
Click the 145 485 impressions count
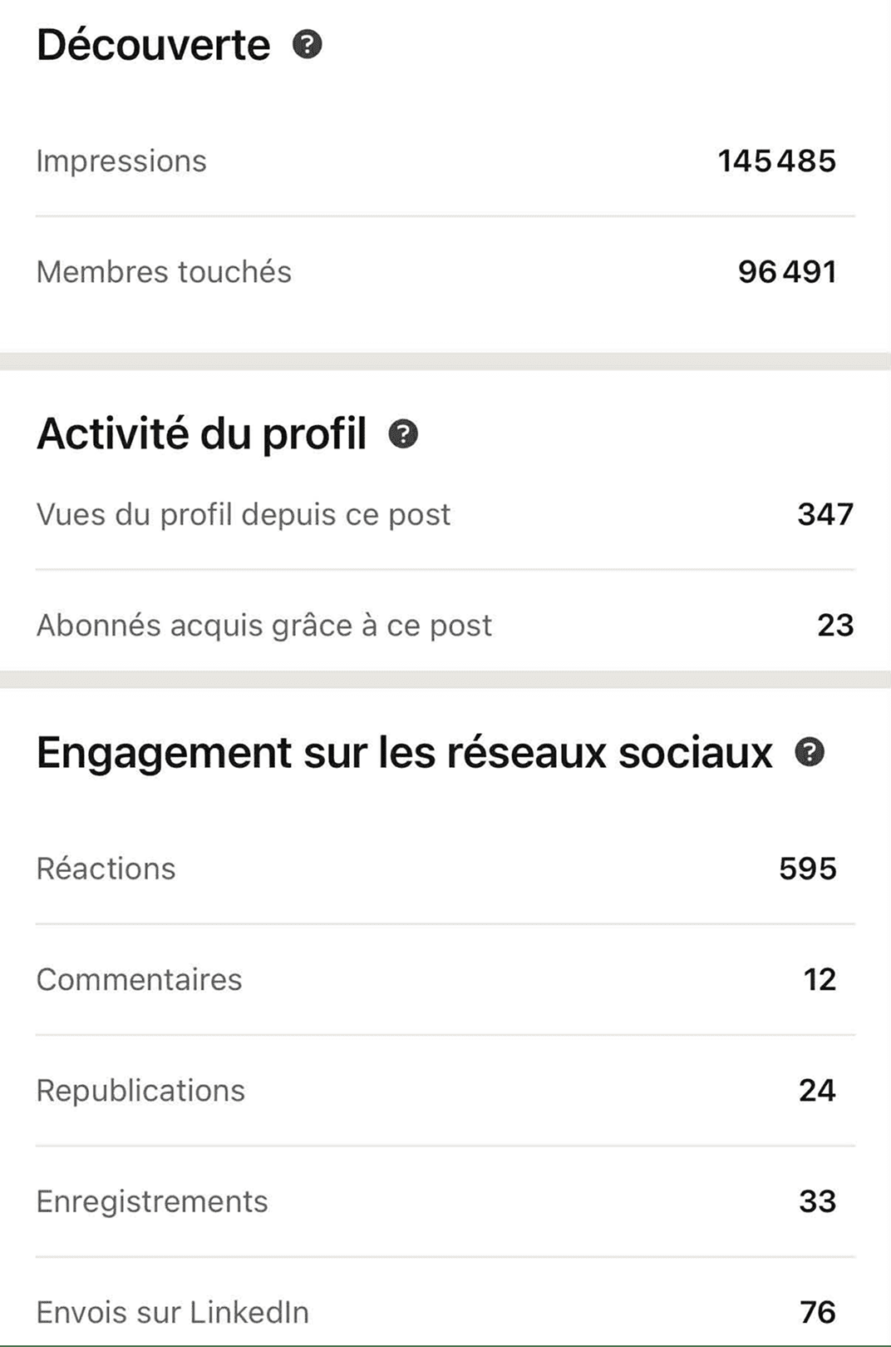(777, 161)
